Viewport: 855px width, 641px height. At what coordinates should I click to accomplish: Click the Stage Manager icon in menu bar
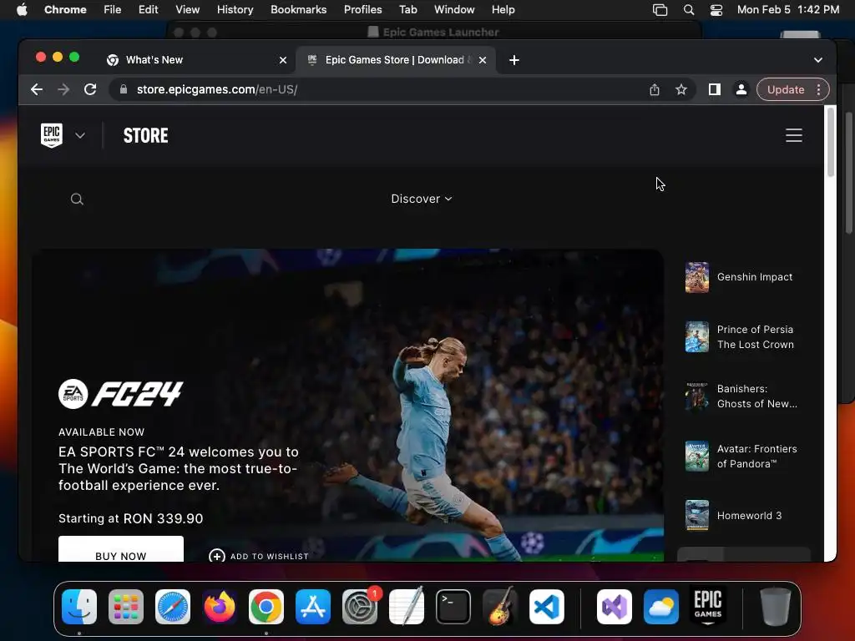[660, 10]
